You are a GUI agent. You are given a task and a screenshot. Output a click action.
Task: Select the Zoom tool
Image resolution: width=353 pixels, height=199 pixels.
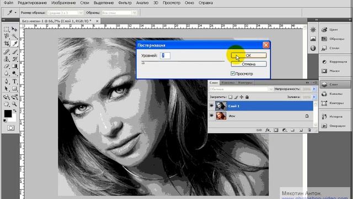pos(14,104)
